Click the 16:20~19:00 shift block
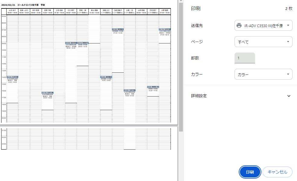This screenshot has height=181, width=297. coord(47,95)
